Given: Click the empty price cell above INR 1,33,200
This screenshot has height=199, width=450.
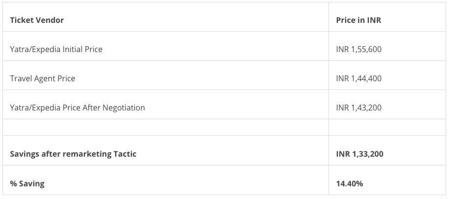Looking at the screenshot, I should coord(387,127).
